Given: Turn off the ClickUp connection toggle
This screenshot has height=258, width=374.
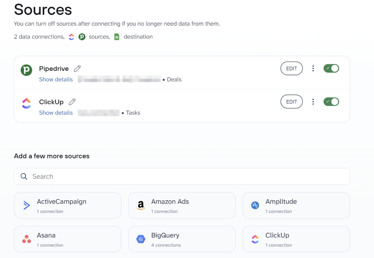Looking at the screenshot, I should click(x=331, y=101).
